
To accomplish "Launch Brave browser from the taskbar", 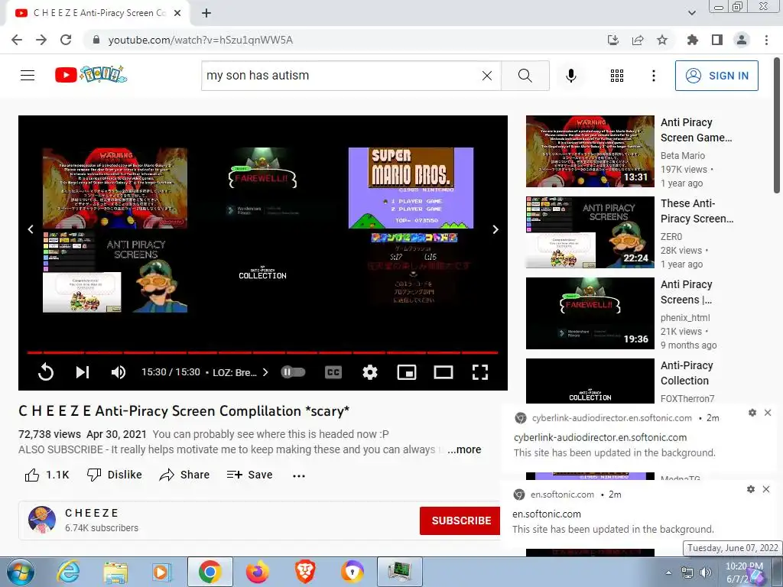I will (x=305, y=572).
